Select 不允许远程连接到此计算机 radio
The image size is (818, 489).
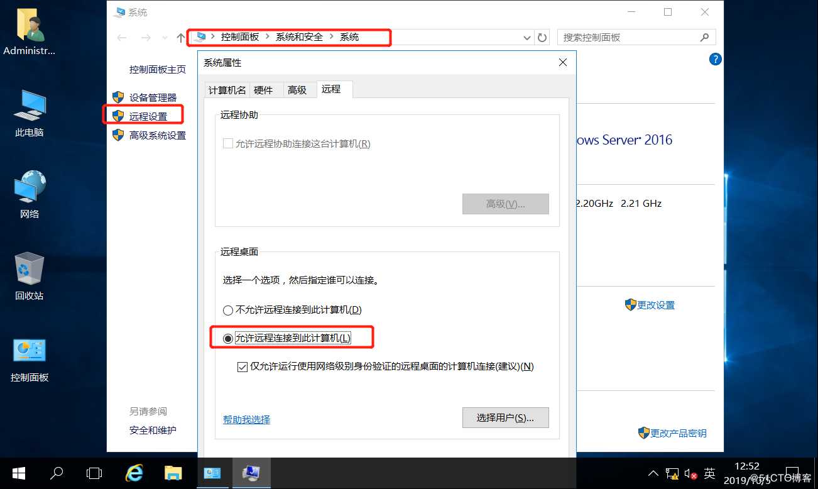(228, 310)
